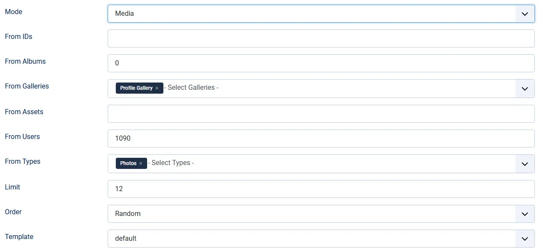
Task: Open the Mode dropdown arrow
Action: (525, 14)
